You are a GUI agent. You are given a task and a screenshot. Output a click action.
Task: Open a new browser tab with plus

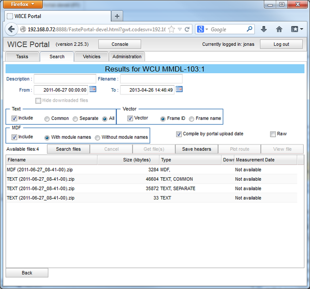(116, 16)
